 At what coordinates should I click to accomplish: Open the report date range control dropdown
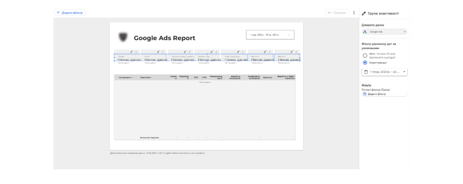270,35
